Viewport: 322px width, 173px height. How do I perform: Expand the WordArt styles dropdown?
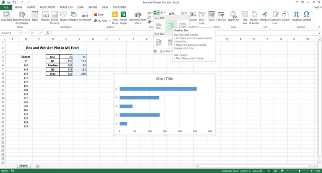[265, 23]
